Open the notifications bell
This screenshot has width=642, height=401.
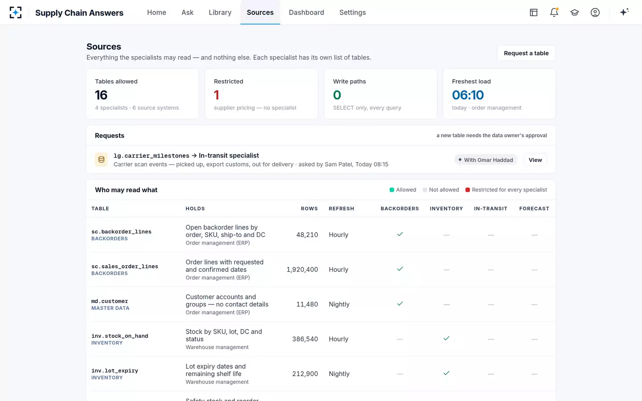554,12
